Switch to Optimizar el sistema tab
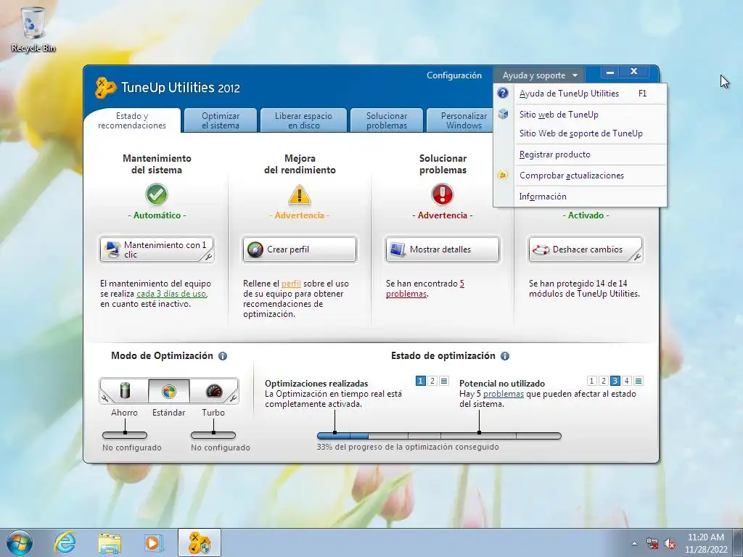The height and width of the screenshot is (557, 743). (221, 120)
